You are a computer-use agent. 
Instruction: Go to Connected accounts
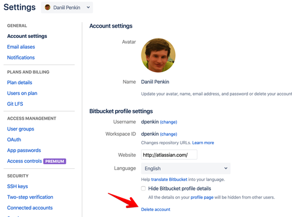pos(30,207)
